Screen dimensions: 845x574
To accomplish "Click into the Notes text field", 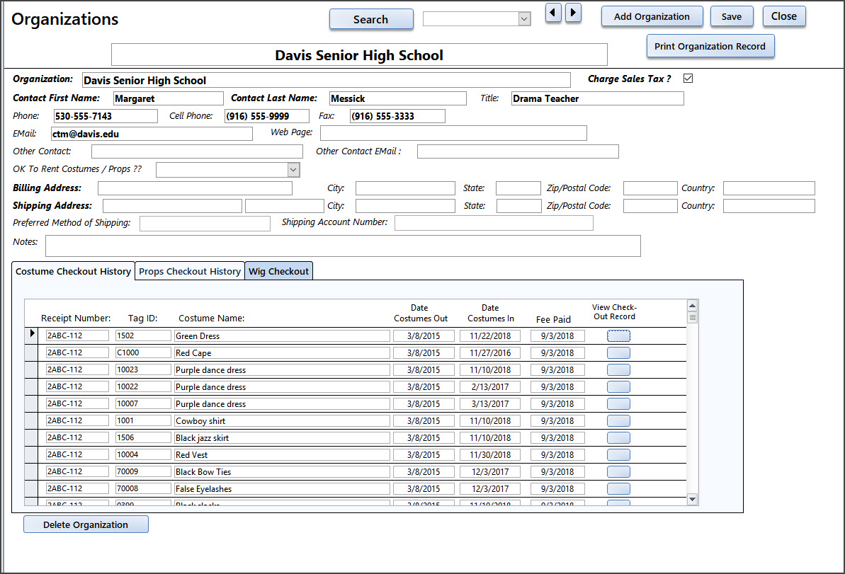I will pyautogui.click(x=343, y=246).
